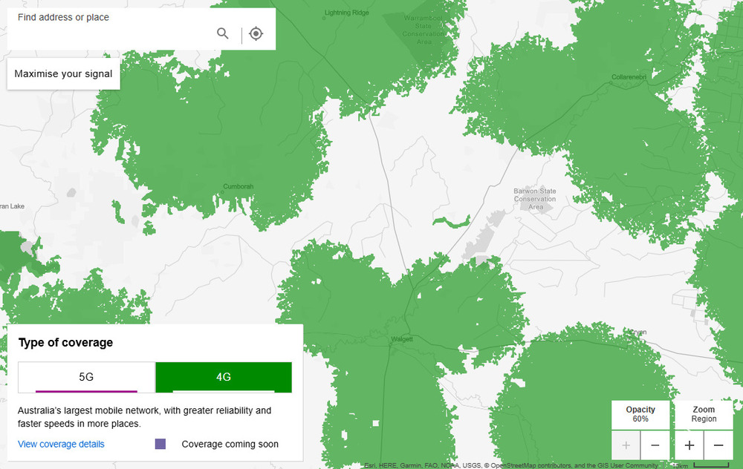Open the View coverage details link
The image size is (743, 469).
(61, 444)
